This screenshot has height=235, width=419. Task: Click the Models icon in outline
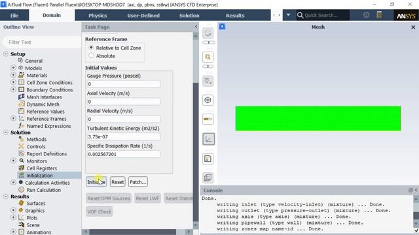click(20, 68)
